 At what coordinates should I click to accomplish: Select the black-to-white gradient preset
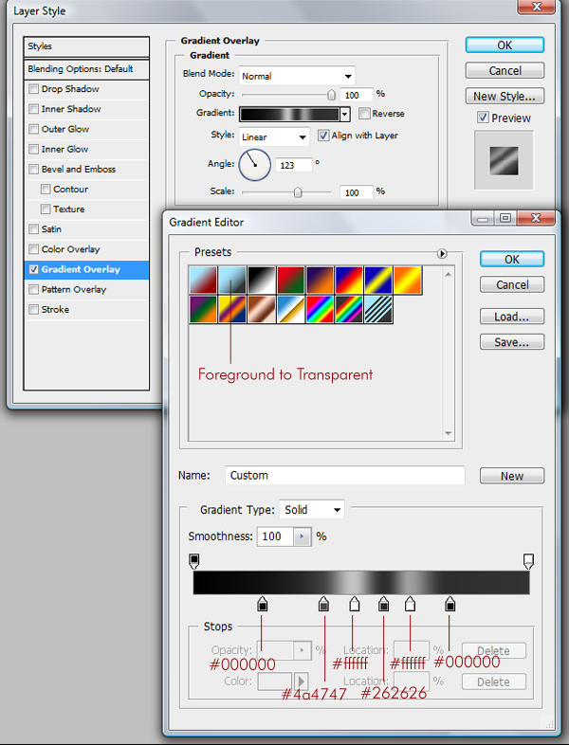[261, 281]
